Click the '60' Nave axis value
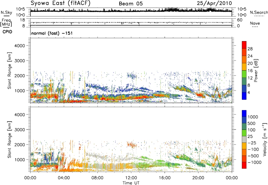This screenshot has width=268, height=185. 240,20
